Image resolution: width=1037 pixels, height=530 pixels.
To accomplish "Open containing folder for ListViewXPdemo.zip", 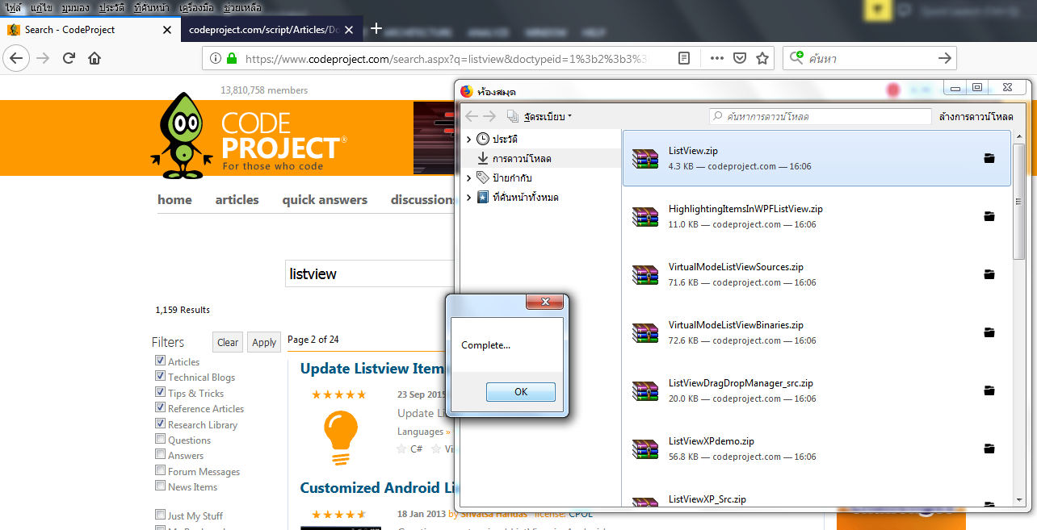I will (989, 449).
